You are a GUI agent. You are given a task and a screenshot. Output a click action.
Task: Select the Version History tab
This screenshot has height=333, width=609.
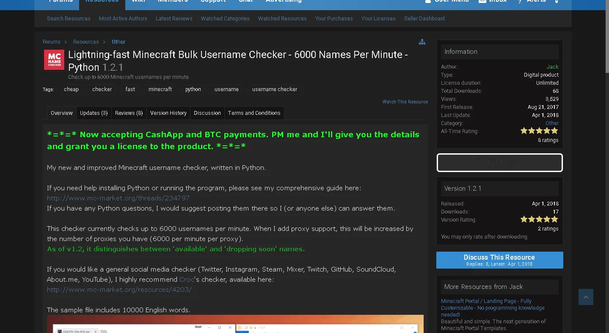click(x=168, y=113)
